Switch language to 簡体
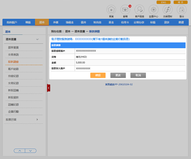191x159 pixels. (x=181, y=2)
